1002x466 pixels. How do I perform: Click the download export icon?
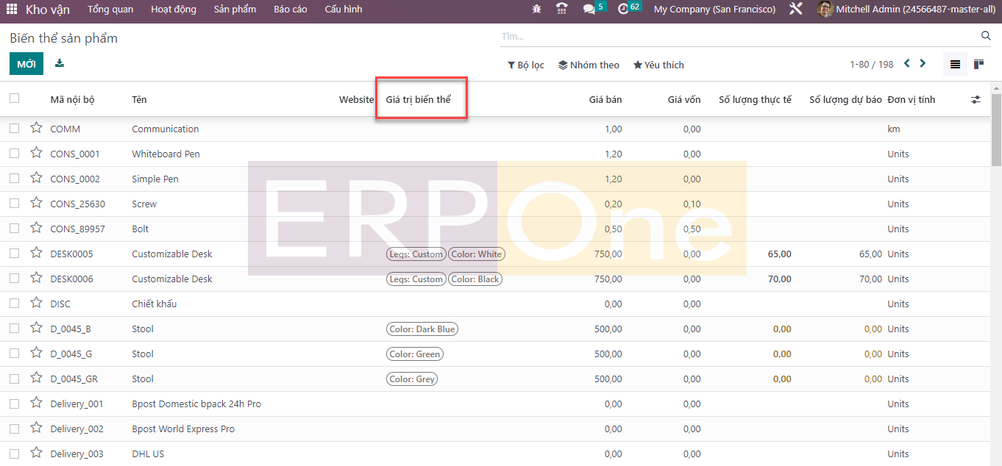pos(60,63)
